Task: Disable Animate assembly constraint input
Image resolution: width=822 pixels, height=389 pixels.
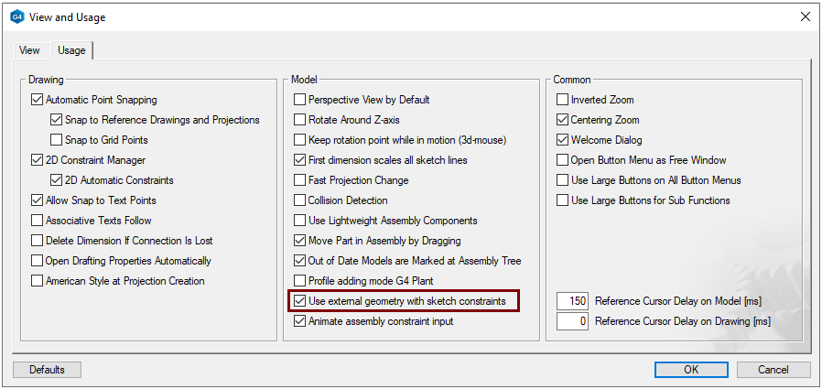Action: pos(299,321)
